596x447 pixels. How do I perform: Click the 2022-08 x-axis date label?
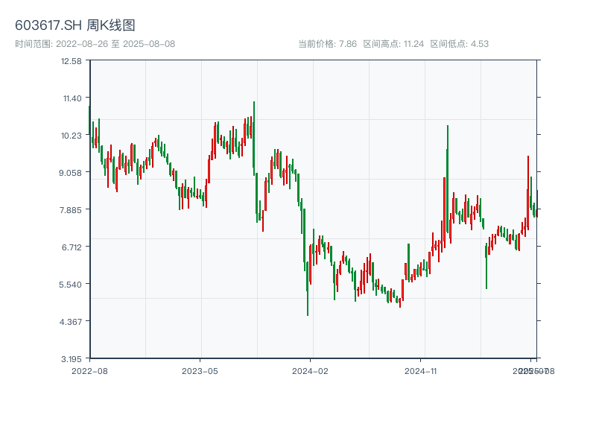89,370
